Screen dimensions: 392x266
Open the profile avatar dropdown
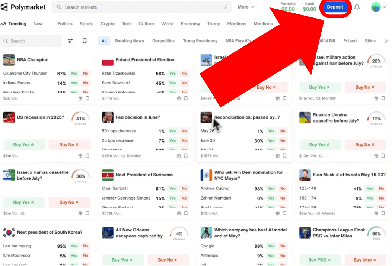379,7
